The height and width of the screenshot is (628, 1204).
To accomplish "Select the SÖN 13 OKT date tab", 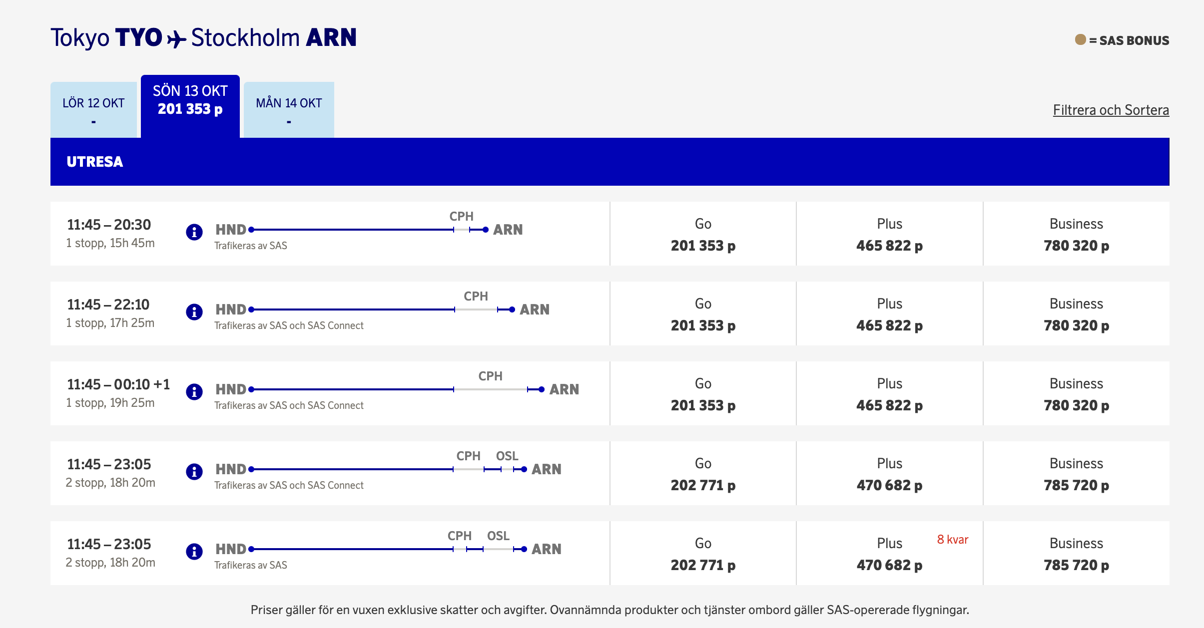I will pos(190,106).
